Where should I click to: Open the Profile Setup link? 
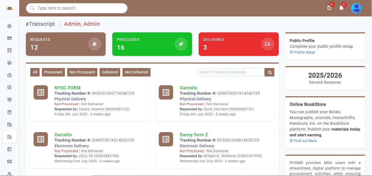304,52
